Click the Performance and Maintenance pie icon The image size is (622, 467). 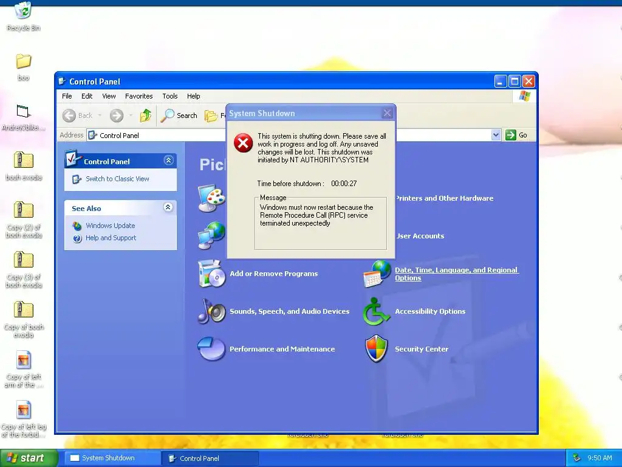pyautogui.click(x=211, y=349)
